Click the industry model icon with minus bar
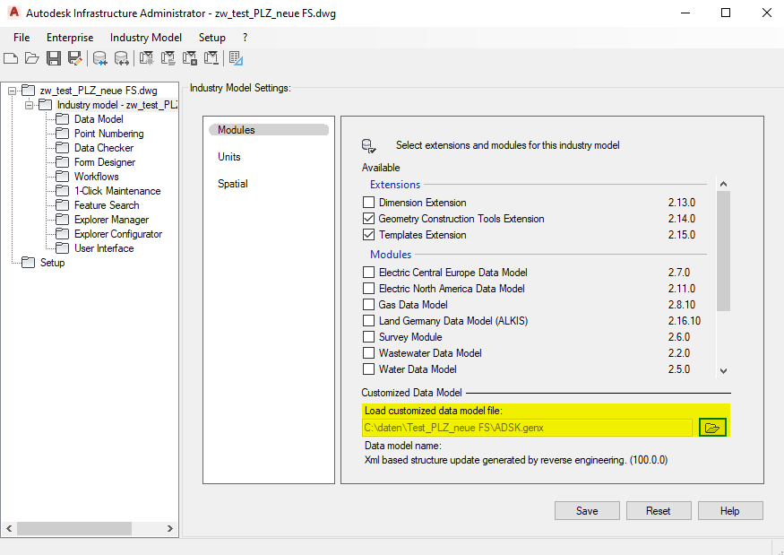 [211, 58]
